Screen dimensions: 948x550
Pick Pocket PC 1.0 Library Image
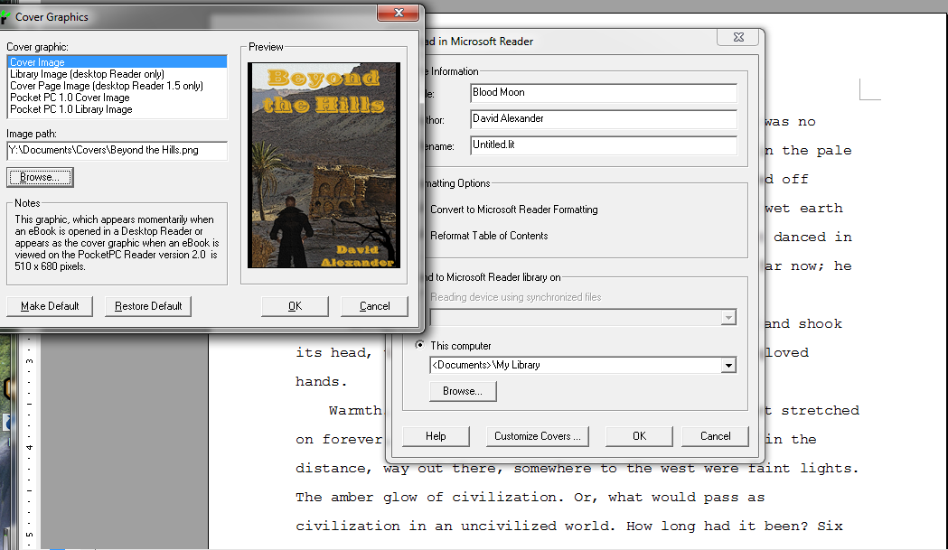pos(70,109)
